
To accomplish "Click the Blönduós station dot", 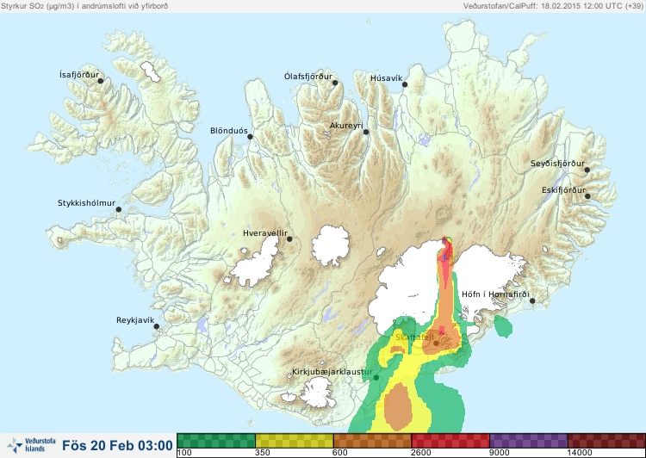I will (250, 137).
